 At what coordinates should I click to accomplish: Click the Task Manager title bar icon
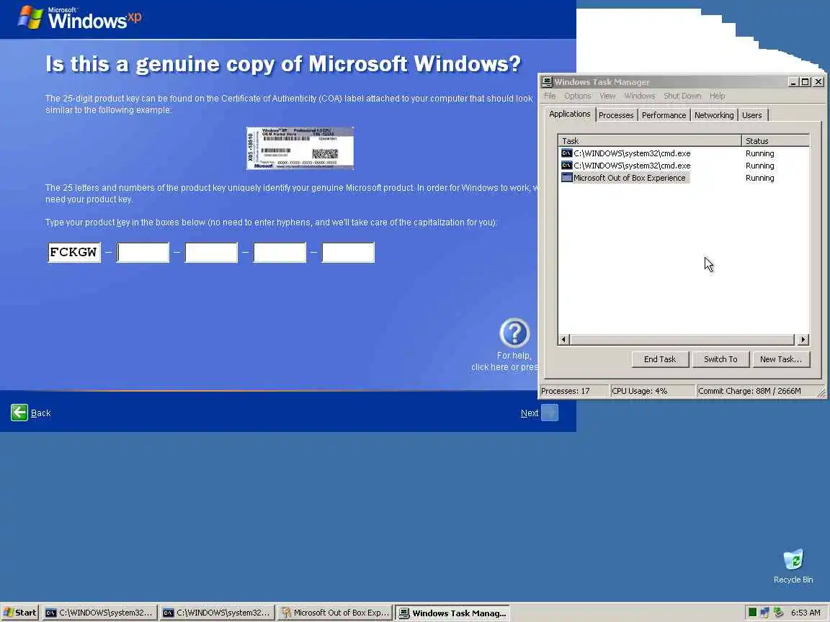point(547,82)
